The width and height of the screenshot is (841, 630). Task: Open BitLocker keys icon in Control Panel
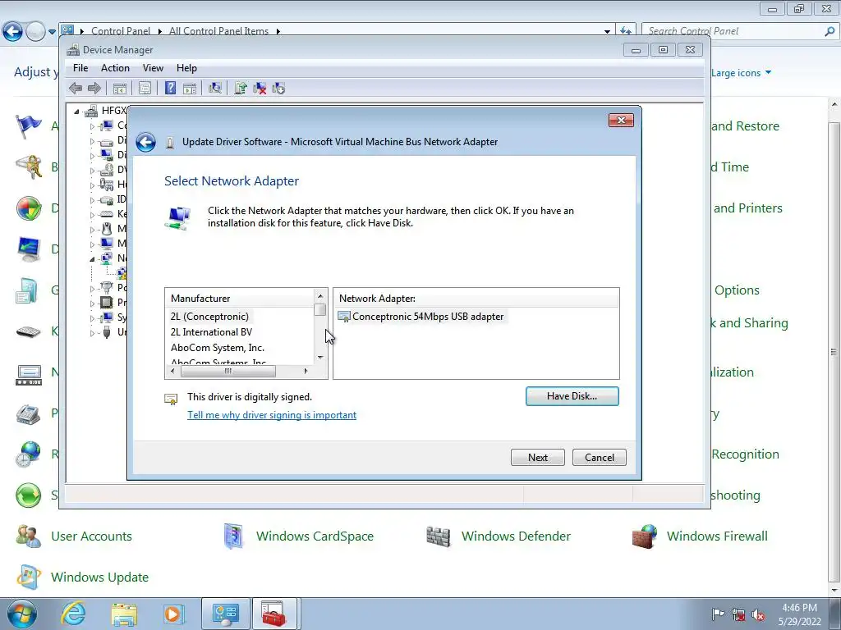28,167
